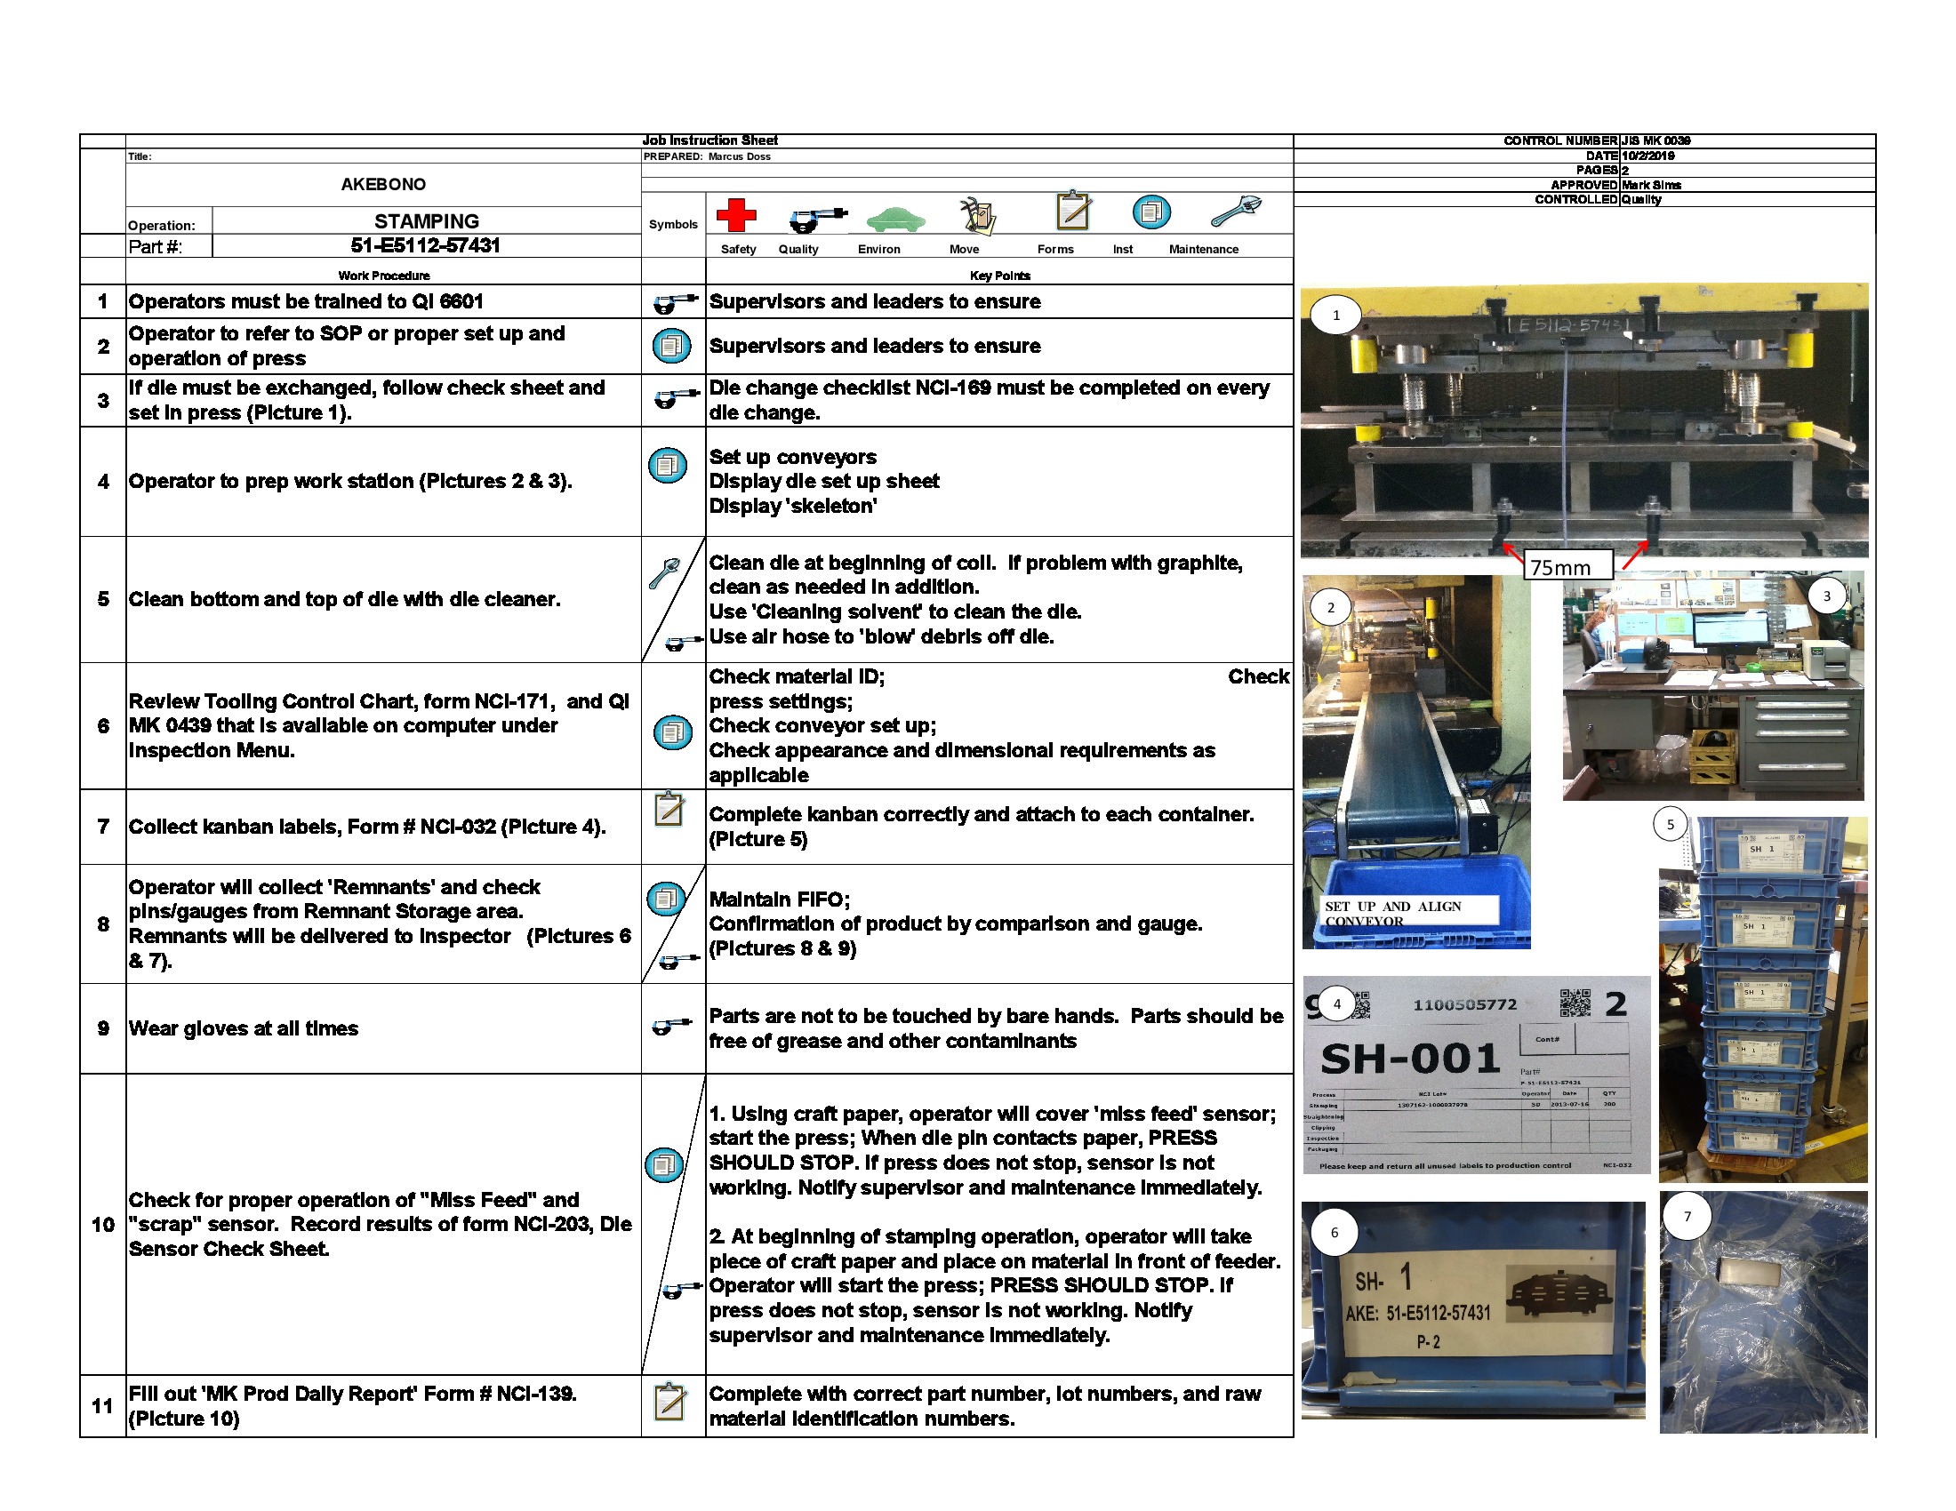1956x1511 pixels.
Task: Click the Quality micrometer symbol in the legend
Action: tap(818, 218)
